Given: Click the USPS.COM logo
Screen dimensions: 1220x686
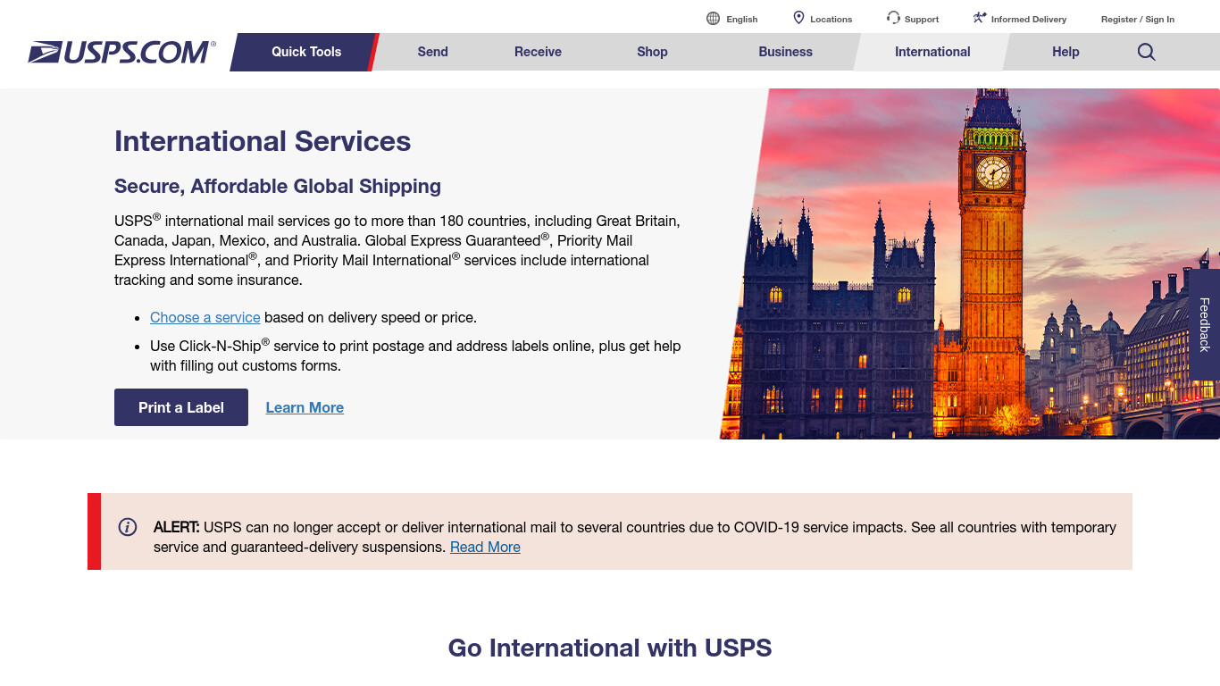Looking at the screenshot, I should click(121, 52).
